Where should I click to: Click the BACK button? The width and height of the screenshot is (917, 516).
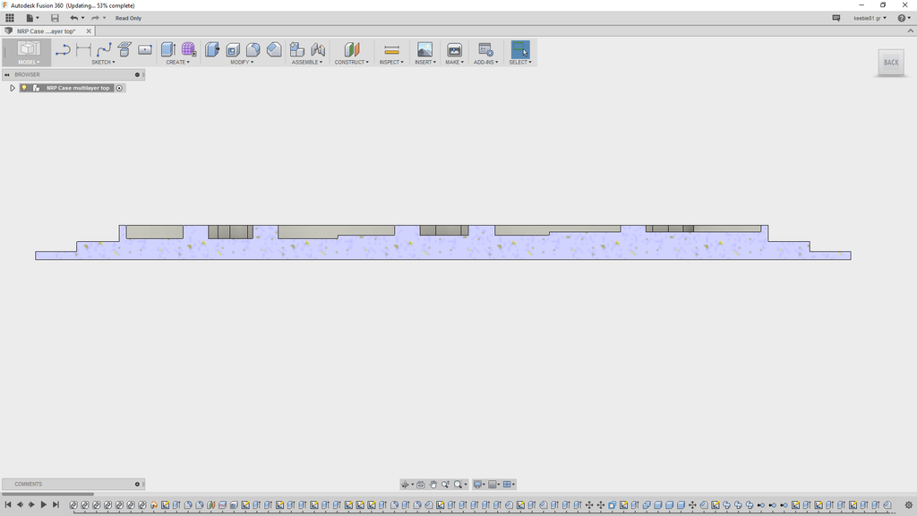pyautogui.click(x=891, y=63)
